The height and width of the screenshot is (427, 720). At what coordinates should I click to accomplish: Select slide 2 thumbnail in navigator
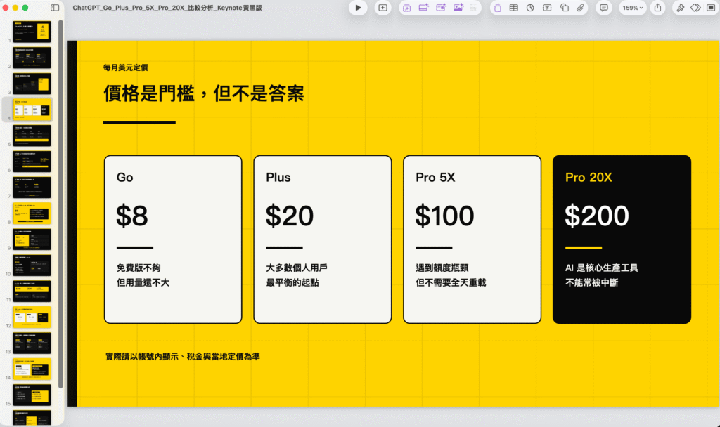pyautogui.click(x=32, y=58)
